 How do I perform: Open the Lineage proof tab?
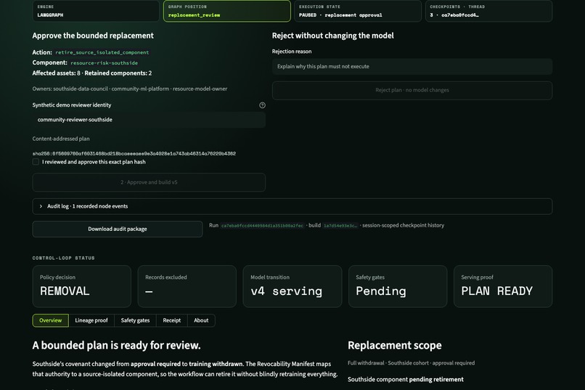point(91,320)
